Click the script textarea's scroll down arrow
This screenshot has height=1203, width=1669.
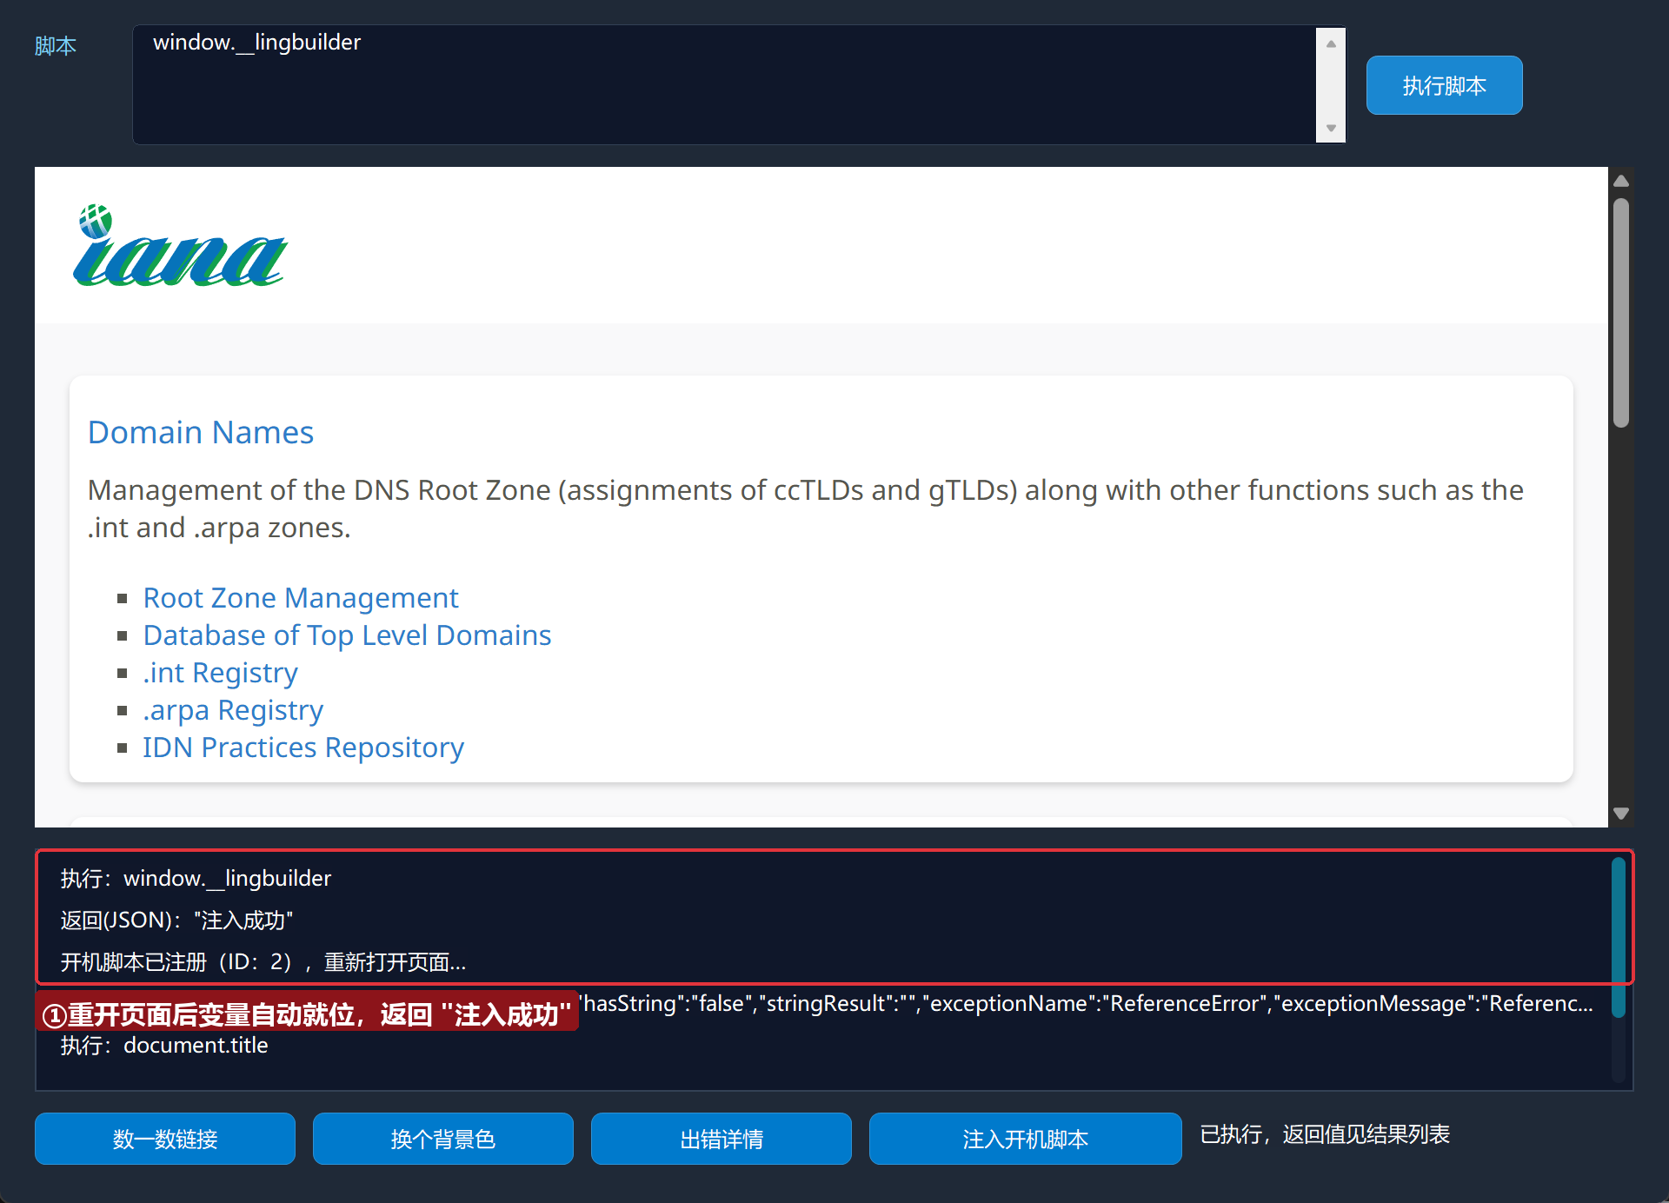(x=1331, y=128)
